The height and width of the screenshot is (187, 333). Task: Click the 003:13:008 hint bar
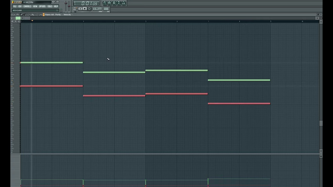point(35,10)
